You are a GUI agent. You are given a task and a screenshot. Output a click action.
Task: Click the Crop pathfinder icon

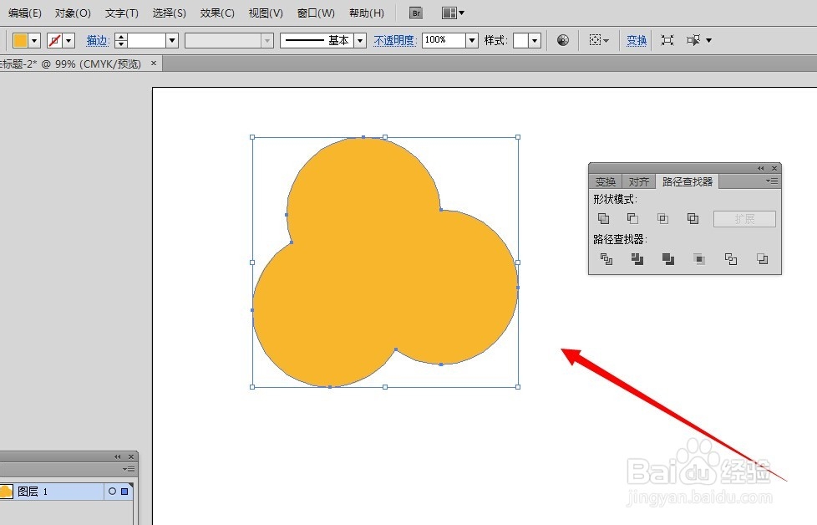(x=699, y=258)
